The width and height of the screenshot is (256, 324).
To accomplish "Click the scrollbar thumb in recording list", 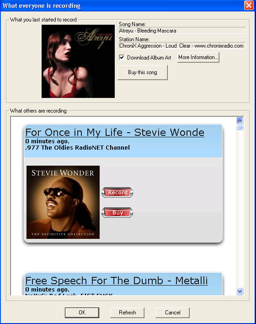I will (240, 127).
